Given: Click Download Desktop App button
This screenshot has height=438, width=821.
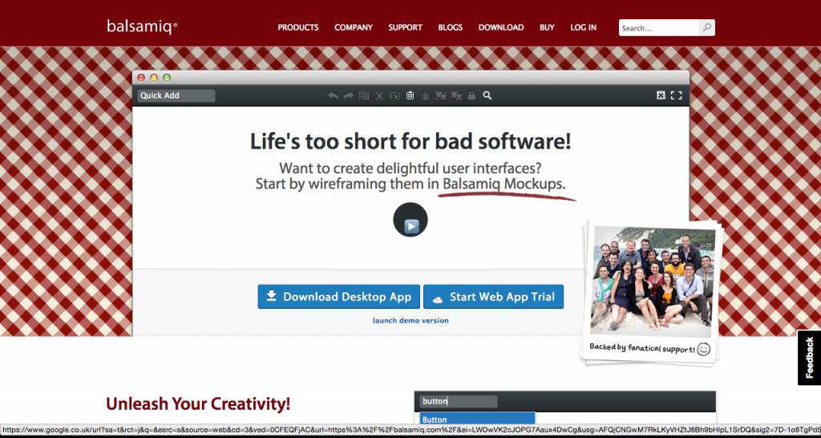Looking at the screenshot, I should (339, 297).
